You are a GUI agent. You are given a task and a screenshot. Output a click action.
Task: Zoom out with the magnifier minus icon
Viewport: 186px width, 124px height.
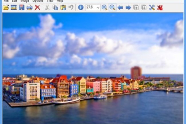tap(112, 8)
